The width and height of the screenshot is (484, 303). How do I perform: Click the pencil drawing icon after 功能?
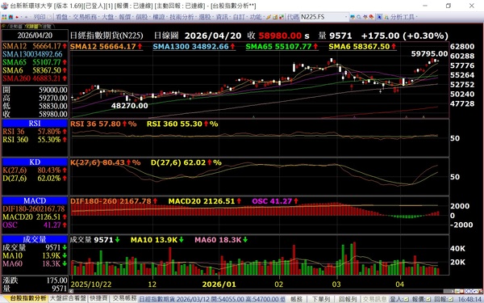(269, 17)
